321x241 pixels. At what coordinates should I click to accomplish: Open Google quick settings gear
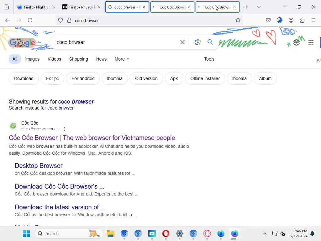coord(296,42)
